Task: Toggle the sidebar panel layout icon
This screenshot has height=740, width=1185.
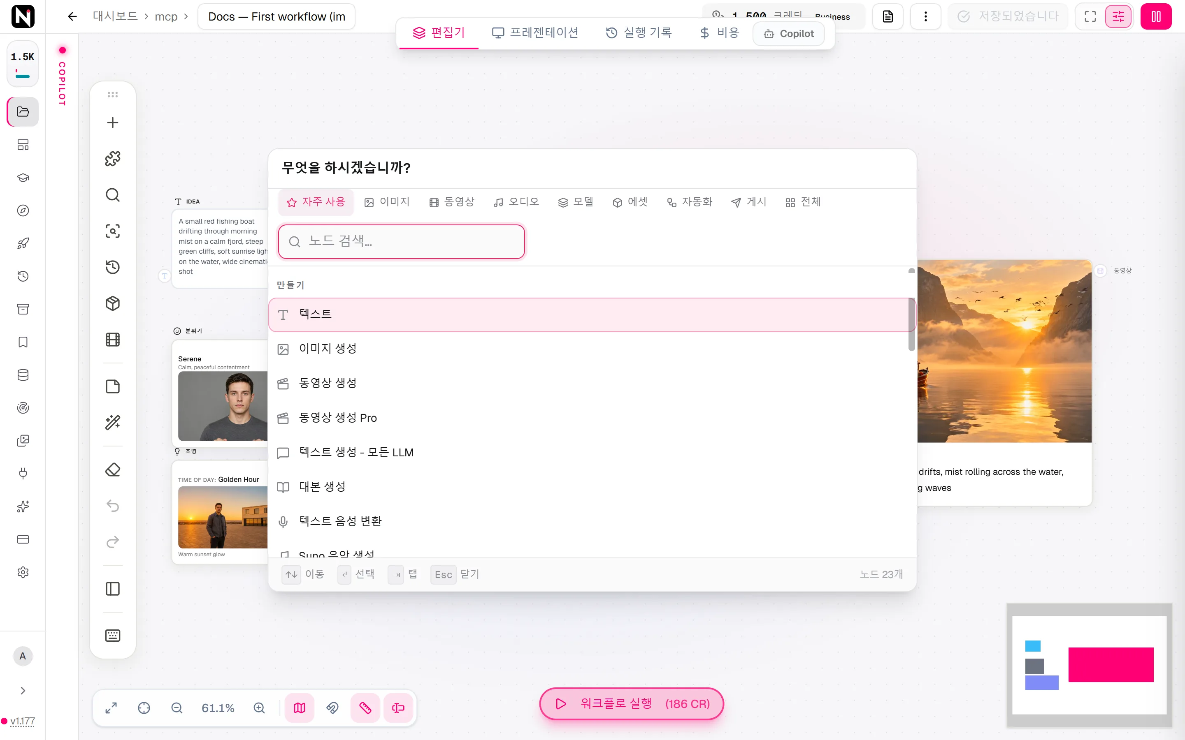Action: (113, 589)
